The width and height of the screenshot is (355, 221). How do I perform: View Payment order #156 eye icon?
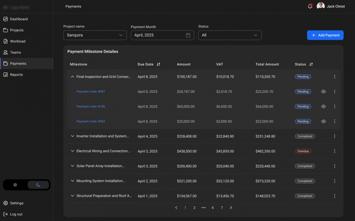click(324, 107)
